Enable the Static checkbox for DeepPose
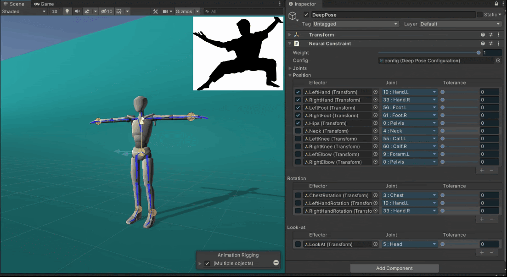 [480, 15]
